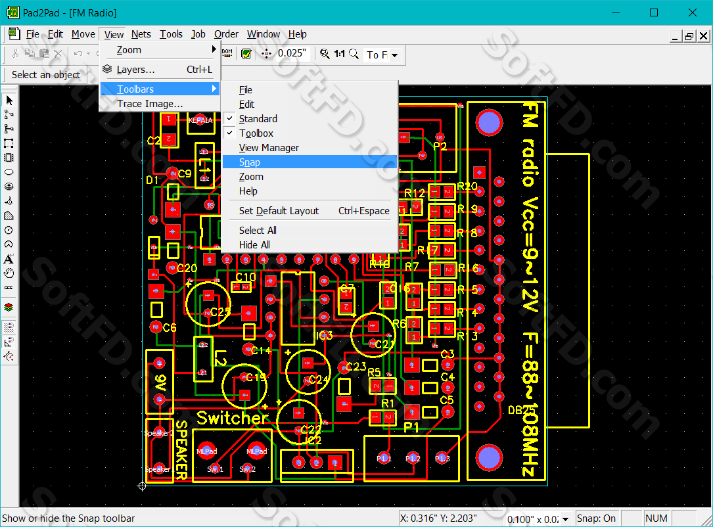
Task: Toggle the Help toolbar in the Toolbars submenu
Action: pos(310,191)
